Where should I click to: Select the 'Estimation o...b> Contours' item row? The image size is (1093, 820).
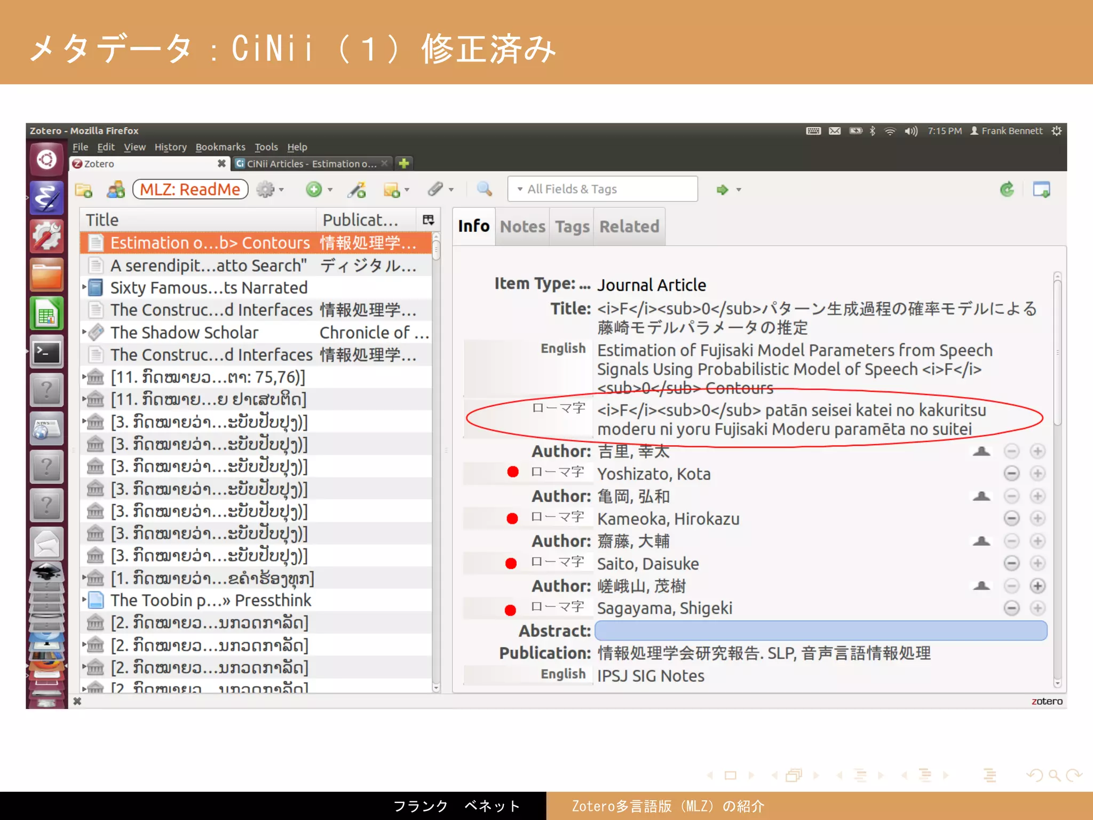tap(256, 243)
